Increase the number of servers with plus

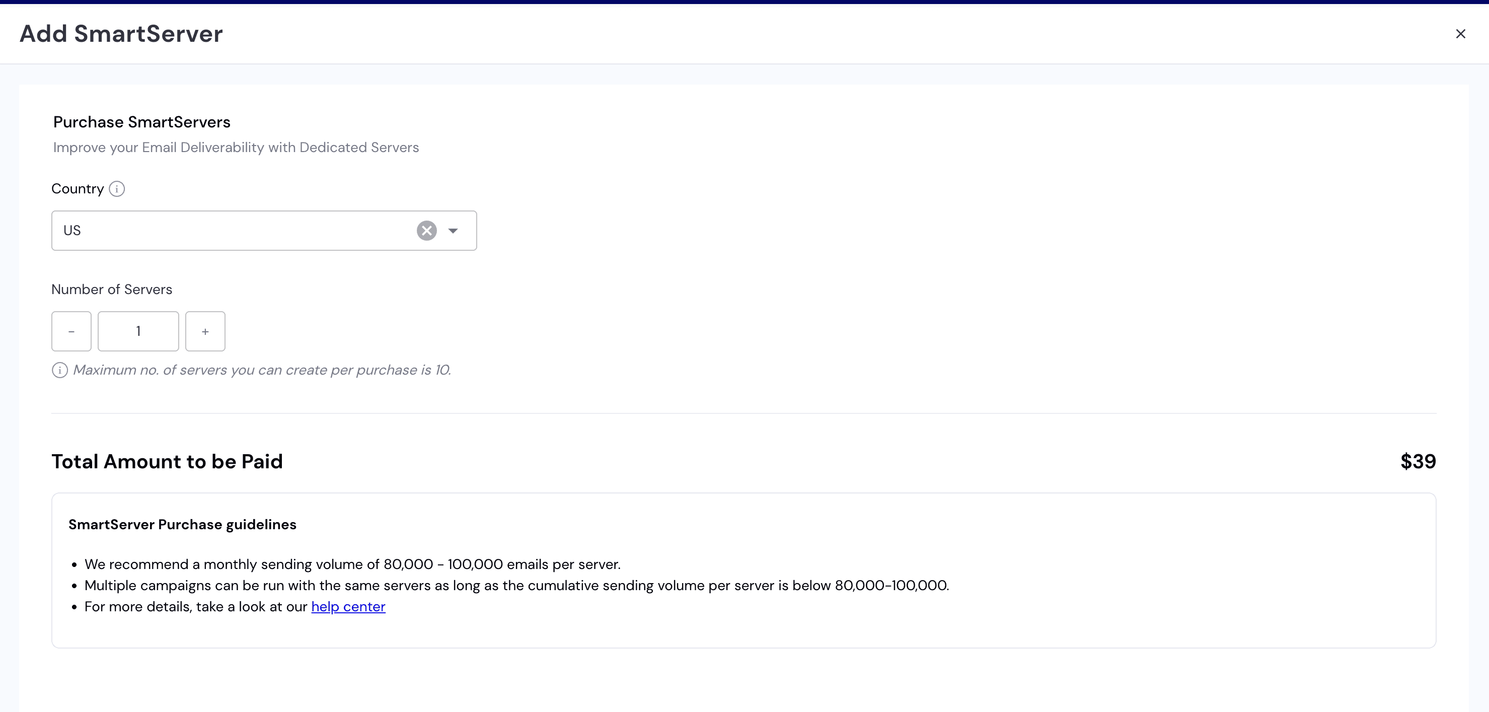pos(205,331)
